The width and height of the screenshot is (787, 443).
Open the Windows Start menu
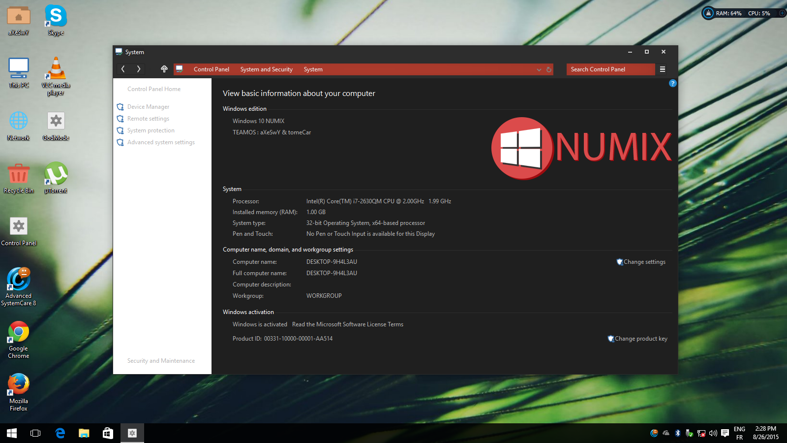(12, 433)
